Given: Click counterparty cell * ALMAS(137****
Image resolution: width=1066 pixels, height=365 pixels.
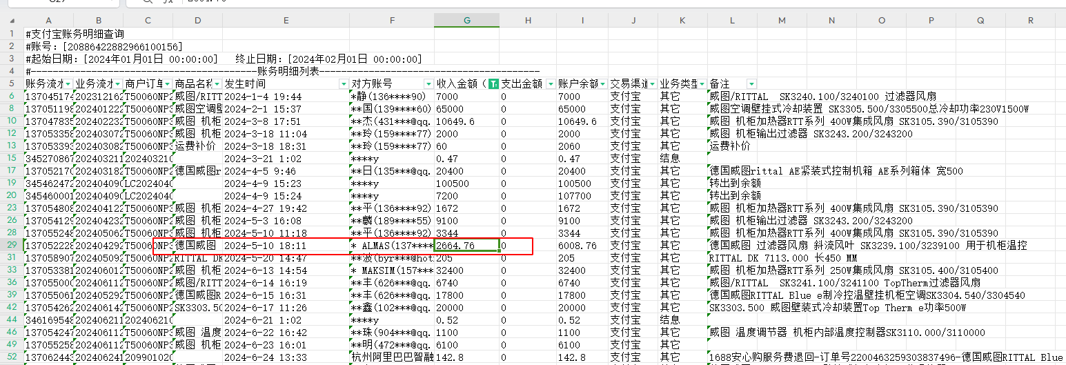Looking at the screenshot, I should (x=392, y=245).
